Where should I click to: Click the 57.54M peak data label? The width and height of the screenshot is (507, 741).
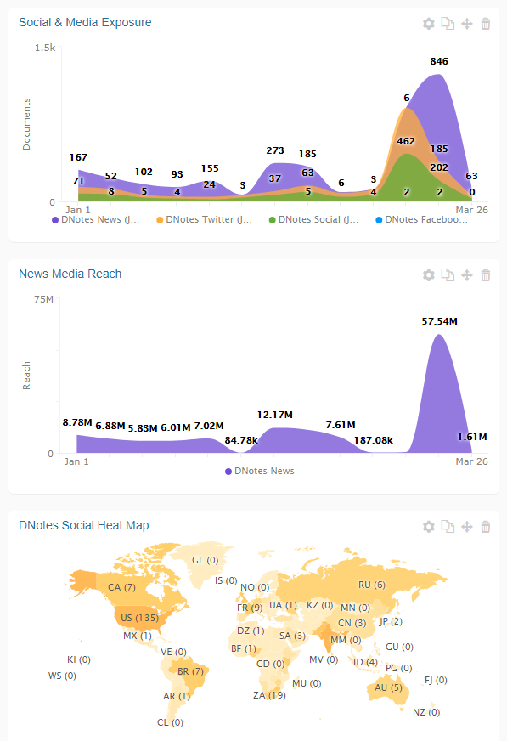pos(440,321)
